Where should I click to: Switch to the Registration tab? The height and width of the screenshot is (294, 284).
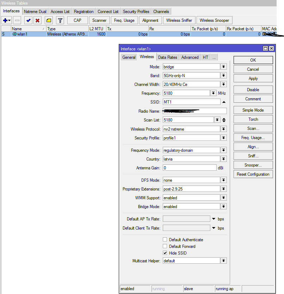84,11
